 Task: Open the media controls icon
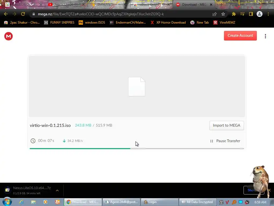click(x=242, y=14)
